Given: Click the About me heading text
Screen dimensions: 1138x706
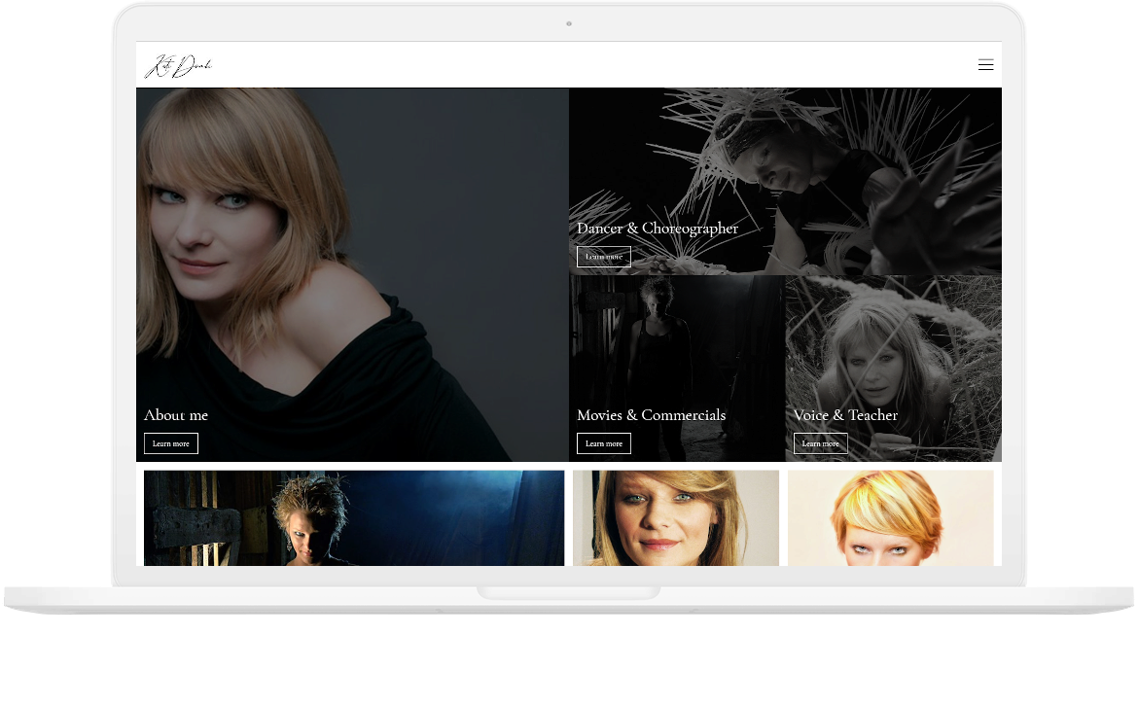Looking at the screenshot, I should (x=175, y=415).
